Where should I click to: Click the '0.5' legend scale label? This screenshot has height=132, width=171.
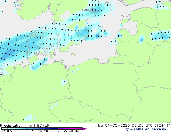[x=9, y=131]
